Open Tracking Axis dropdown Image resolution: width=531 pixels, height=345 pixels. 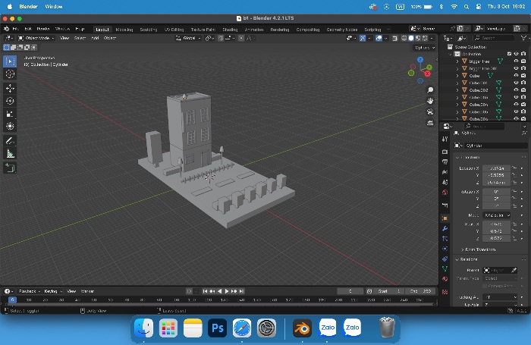point(500,297)
